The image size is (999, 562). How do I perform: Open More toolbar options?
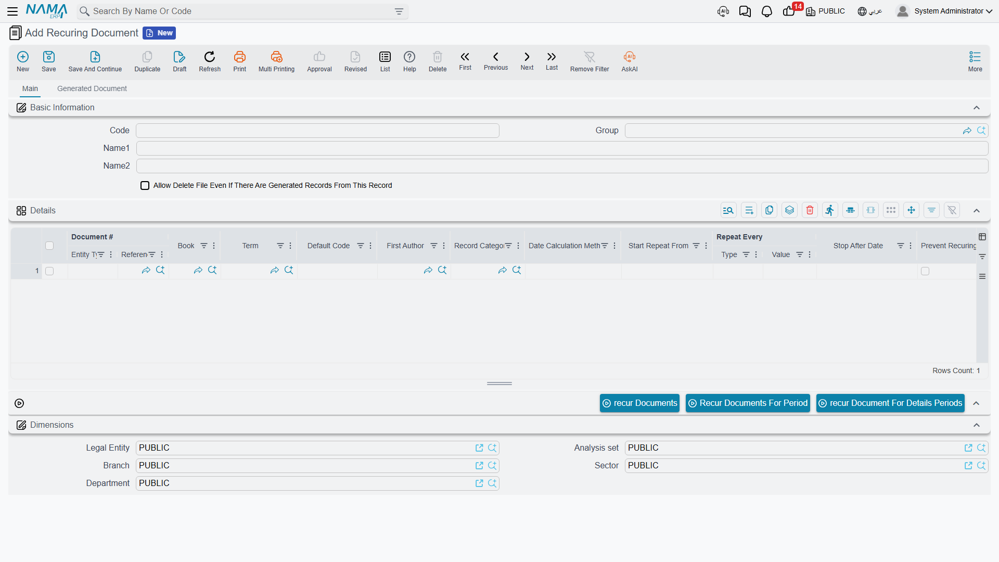click(975, 61)
